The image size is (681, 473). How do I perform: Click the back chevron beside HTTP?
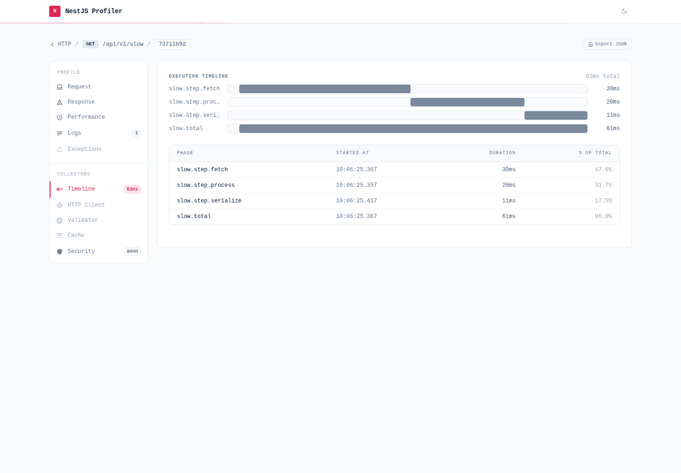tap(52, 44)
